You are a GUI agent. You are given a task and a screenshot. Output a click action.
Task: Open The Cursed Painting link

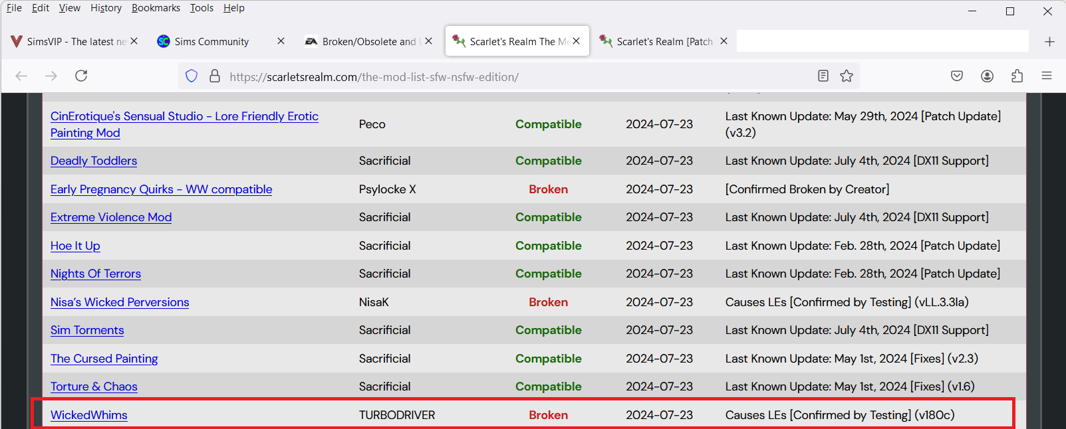(104, 359)
